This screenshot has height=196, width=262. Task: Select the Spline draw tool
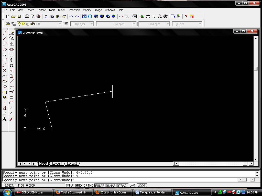coord(5,76)
